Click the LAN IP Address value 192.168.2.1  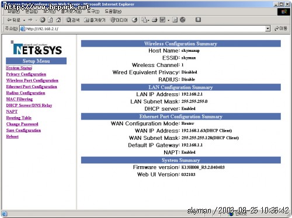pyautogui.click(x=192, y=94)
